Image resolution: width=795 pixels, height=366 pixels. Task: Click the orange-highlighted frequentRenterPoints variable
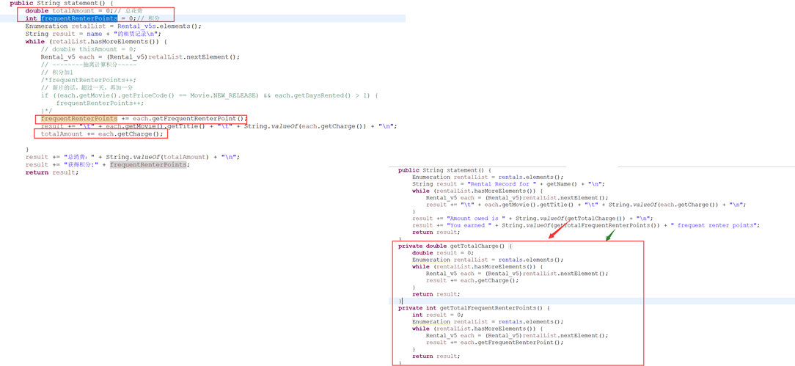79,119
